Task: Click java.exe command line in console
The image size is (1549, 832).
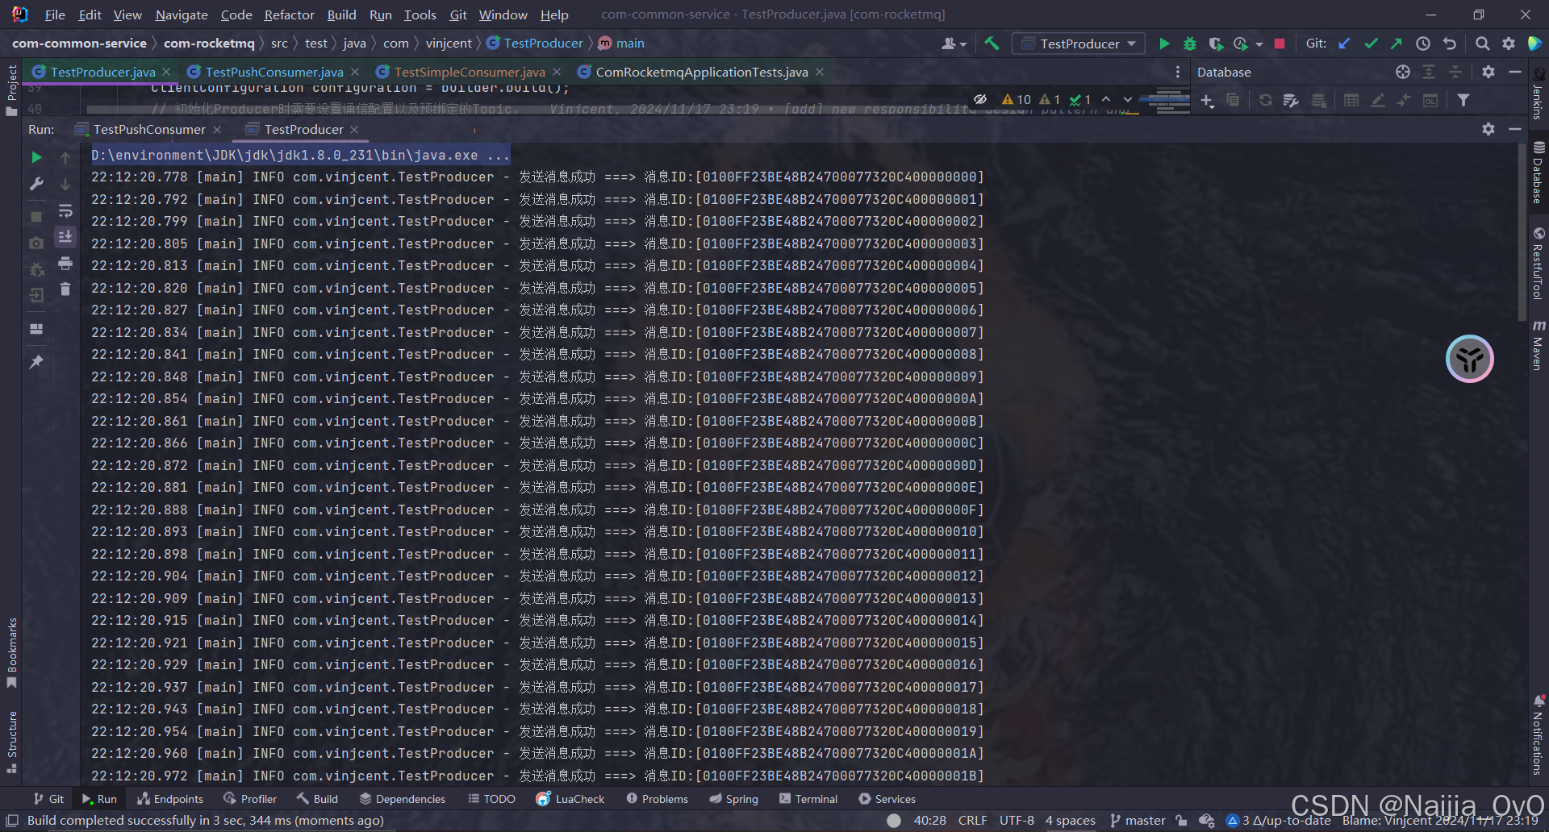Action: [300, 155]
